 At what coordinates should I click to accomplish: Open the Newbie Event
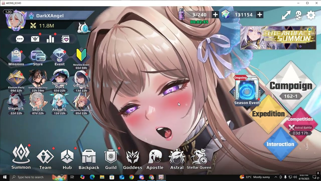pyautogui.click(x=81, y=59)
